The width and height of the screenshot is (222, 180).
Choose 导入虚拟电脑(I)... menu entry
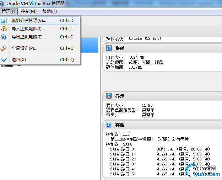coord(40,29)
